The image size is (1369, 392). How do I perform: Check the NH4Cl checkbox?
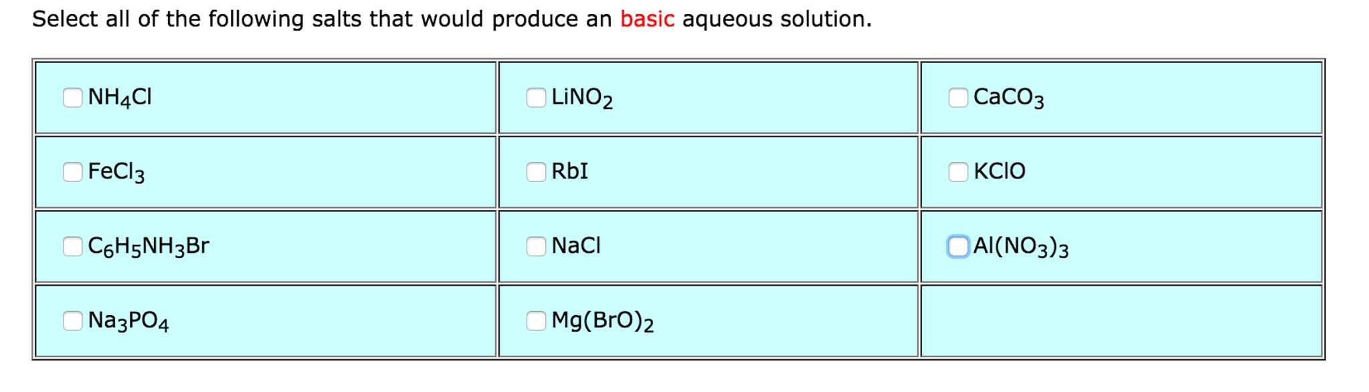72,98
